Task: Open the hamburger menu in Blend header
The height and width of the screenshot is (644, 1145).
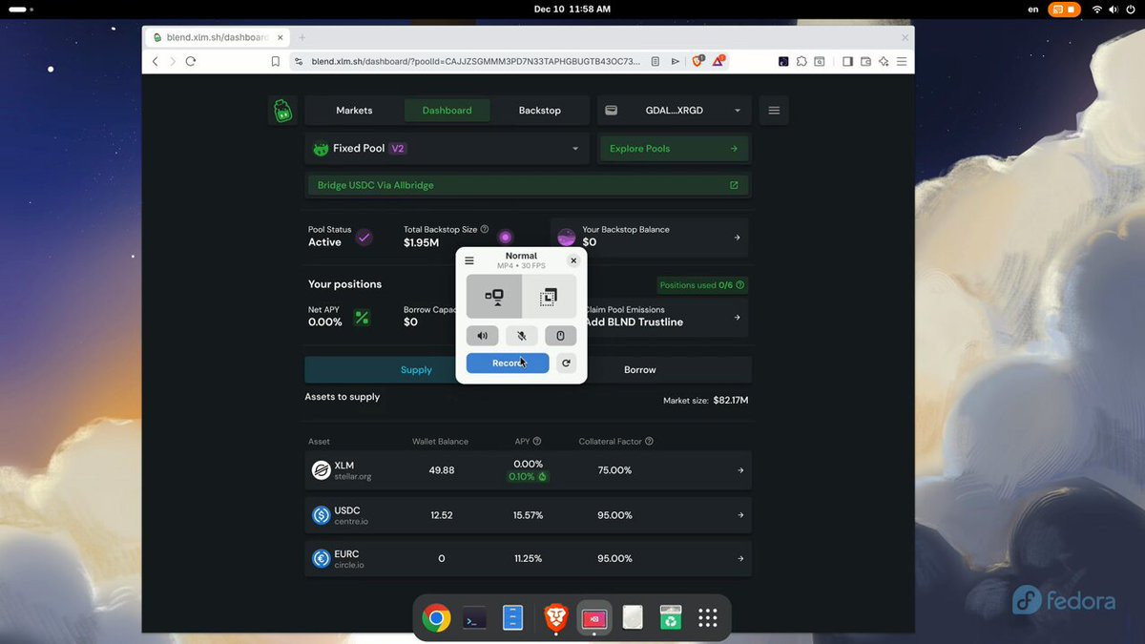Action: click(x=774, y=111)
